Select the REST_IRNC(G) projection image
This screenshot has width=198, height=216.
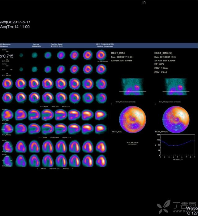tap(176, 87)
